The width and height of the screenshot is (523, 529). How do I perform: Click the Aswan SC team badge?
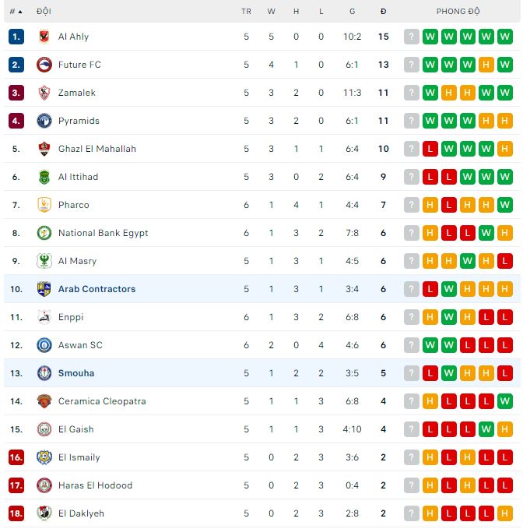tap(44, 345)
